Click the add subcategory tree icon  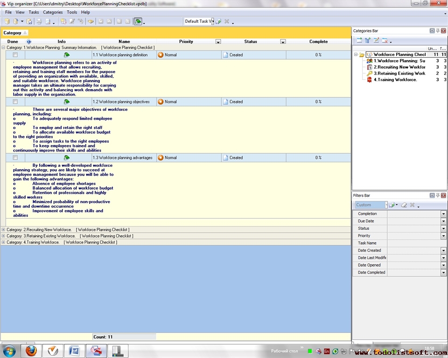[368, 41]
